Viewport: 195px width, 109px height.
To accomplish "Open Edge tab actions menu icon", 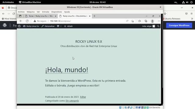I will tap(20, 16).
